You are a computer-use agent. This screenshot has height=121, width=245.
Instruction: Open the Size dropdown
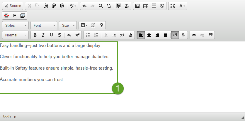[68, 25]
